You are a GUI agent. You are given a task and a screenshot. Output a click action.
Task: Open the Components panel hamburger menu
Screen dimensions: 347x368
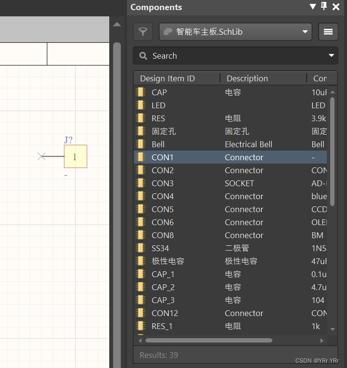click(x=328, y=32)
